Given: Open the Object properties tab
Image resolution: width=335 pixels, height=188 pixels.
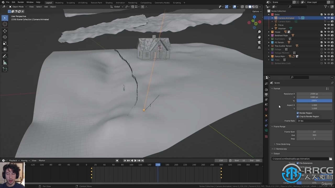Looking at the screenshot, I should point(266,115).
